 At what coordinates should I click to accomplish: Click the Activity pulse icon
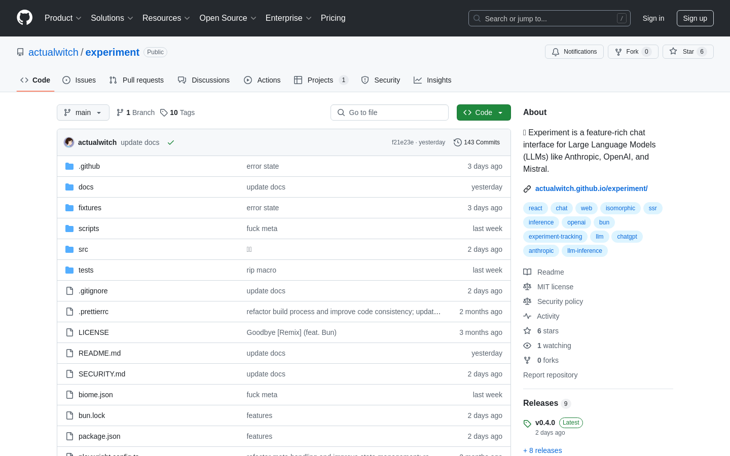pyautogui.click(x=527, y=316)
